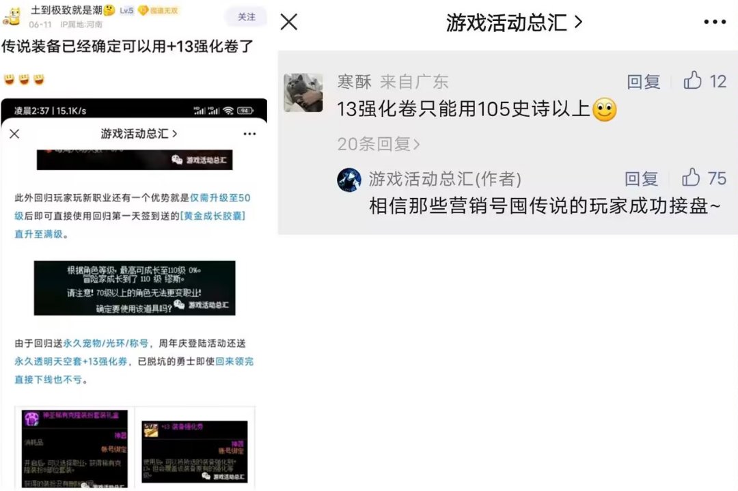
Task: View the +13 装备强化券 item image
Action: [x=194, y=451]
